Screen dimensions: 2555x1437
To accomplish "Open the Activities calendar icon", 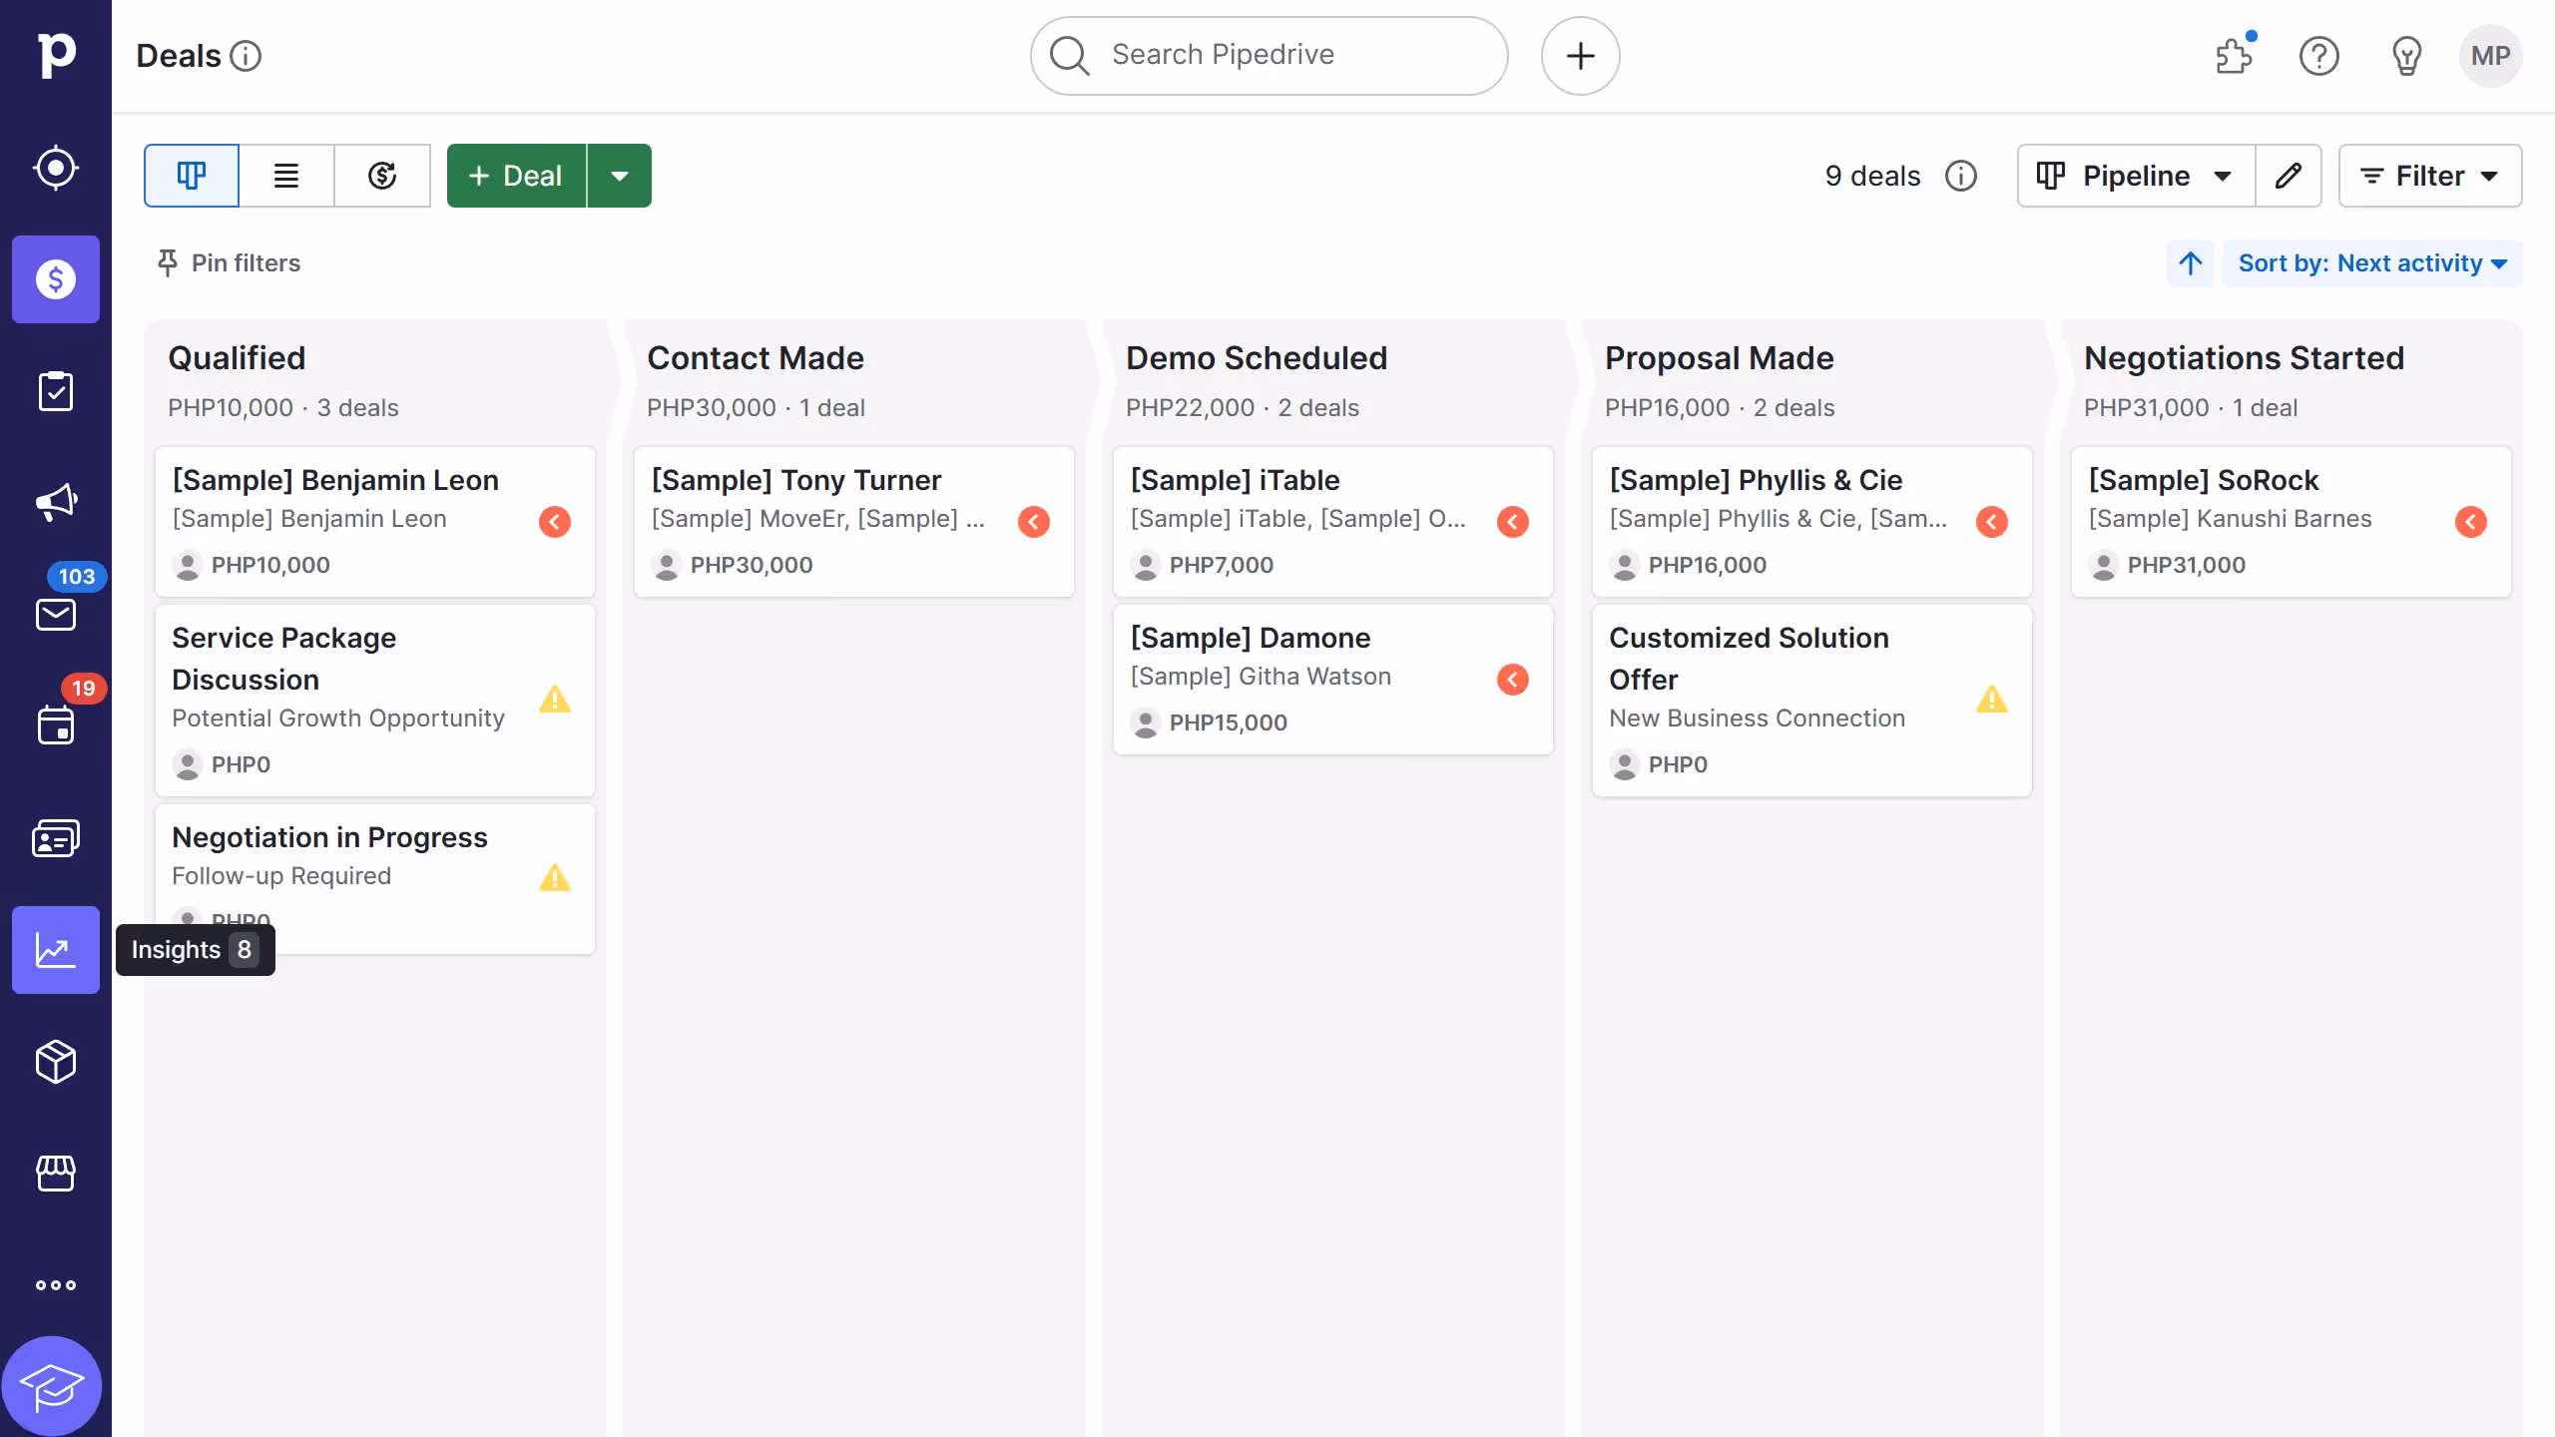I will (x=55, y=725).
